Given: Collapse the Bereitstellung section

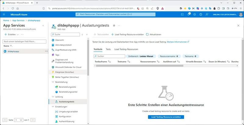Looking at the screenshot, I should (x=53, y=82).
